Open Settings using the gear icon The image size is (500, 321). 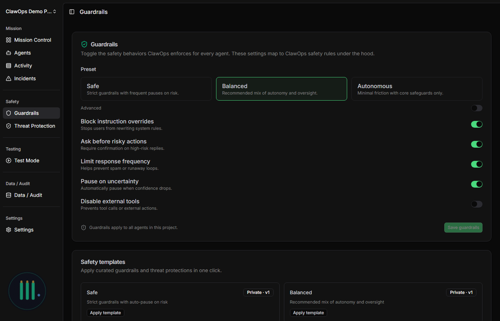9,230
